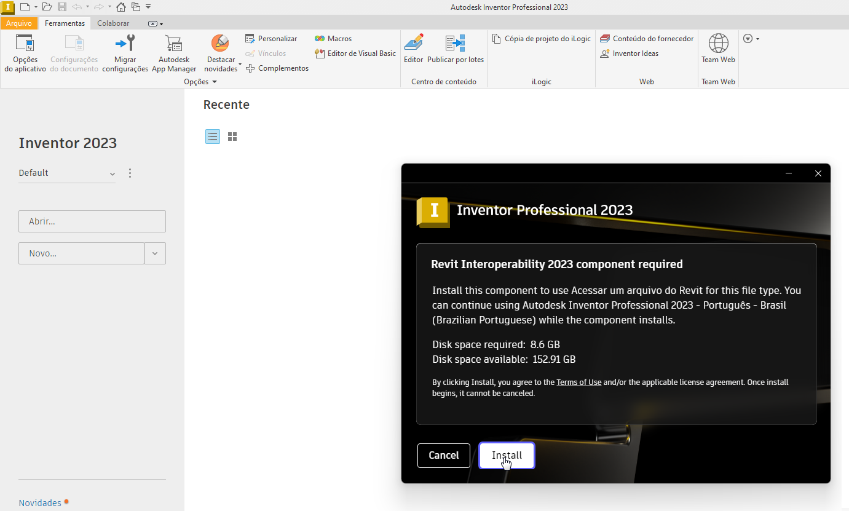The height and width of the screenshot is (511, 849).
Task: Open Opções do aplicativo
Action: 25,53
